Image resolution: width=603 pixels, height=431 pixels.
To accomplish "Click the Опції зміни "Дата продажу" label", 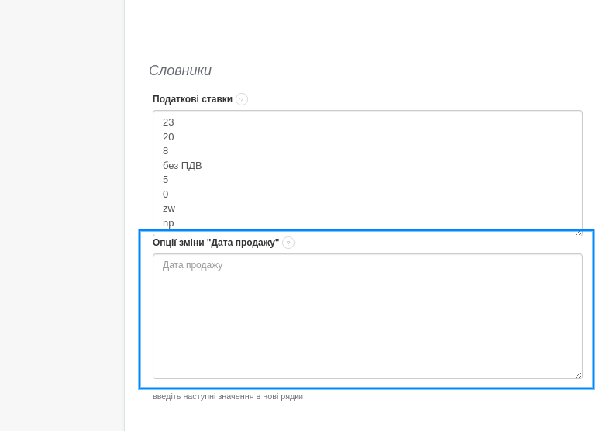I will tap(215, 243).
